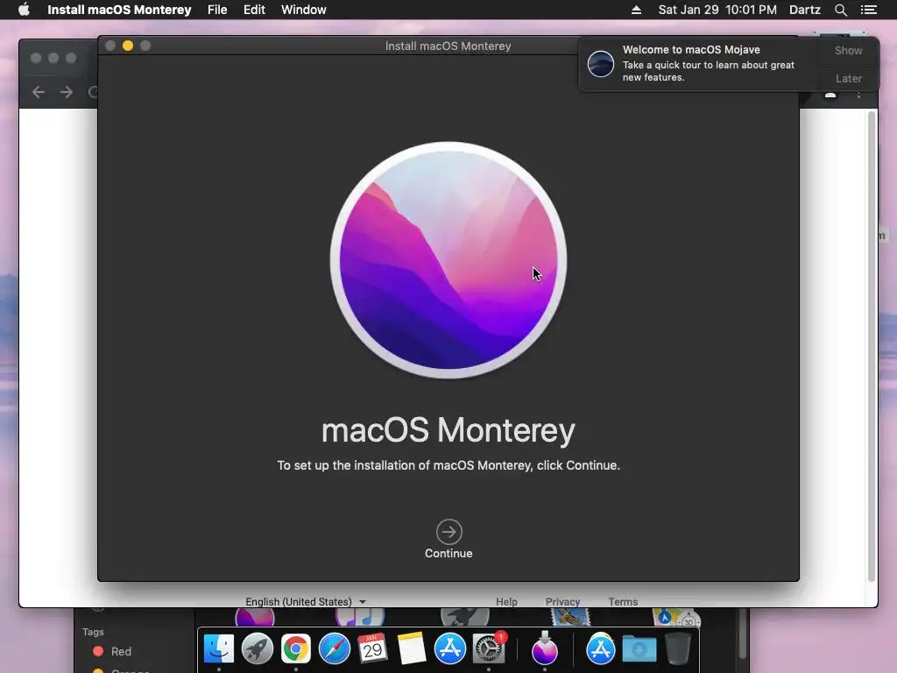Viewport: 897px width, 673px height.
Task: Open the Edit menu
Action: [254, 10]
